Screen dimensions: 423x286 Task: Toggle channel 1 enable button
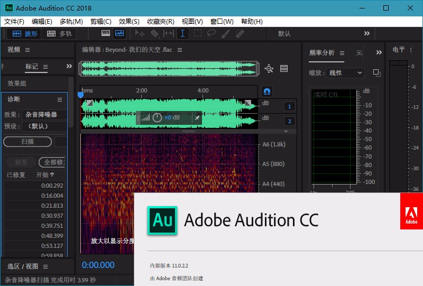289,106
